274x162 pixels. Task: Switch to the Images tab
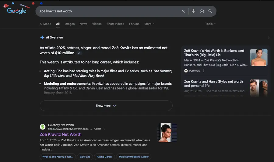click(x=69, y=24)
